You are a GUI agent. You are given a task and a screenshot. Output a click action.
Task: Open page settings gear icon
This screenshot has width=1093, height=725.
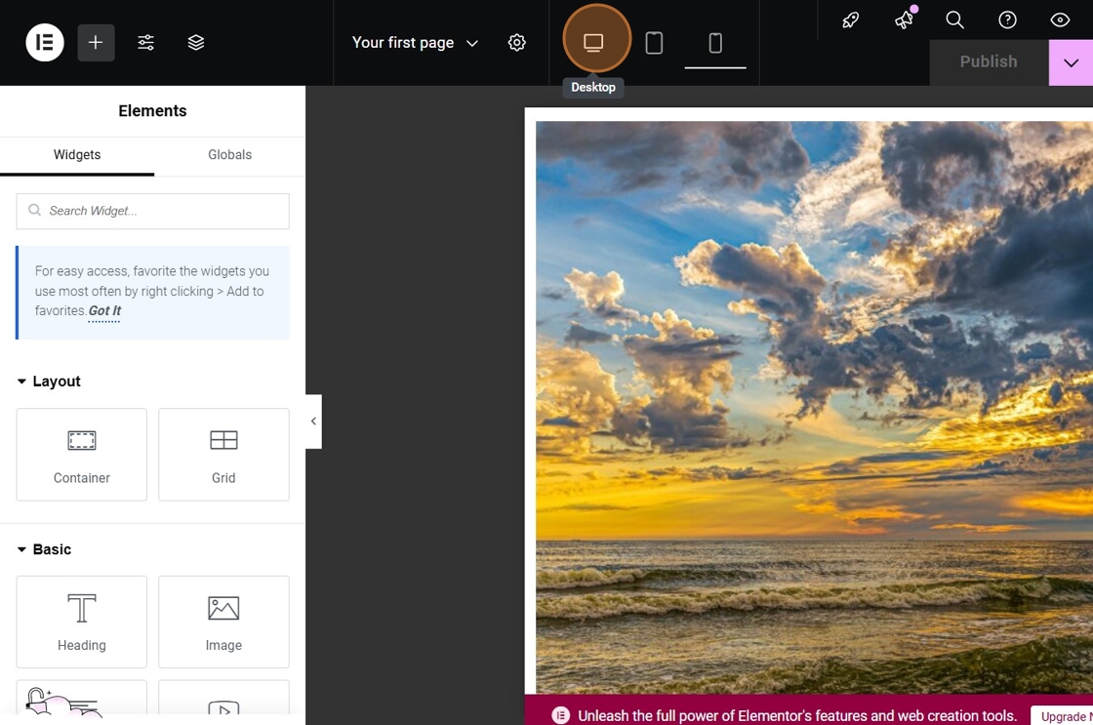tap(516, 43)
